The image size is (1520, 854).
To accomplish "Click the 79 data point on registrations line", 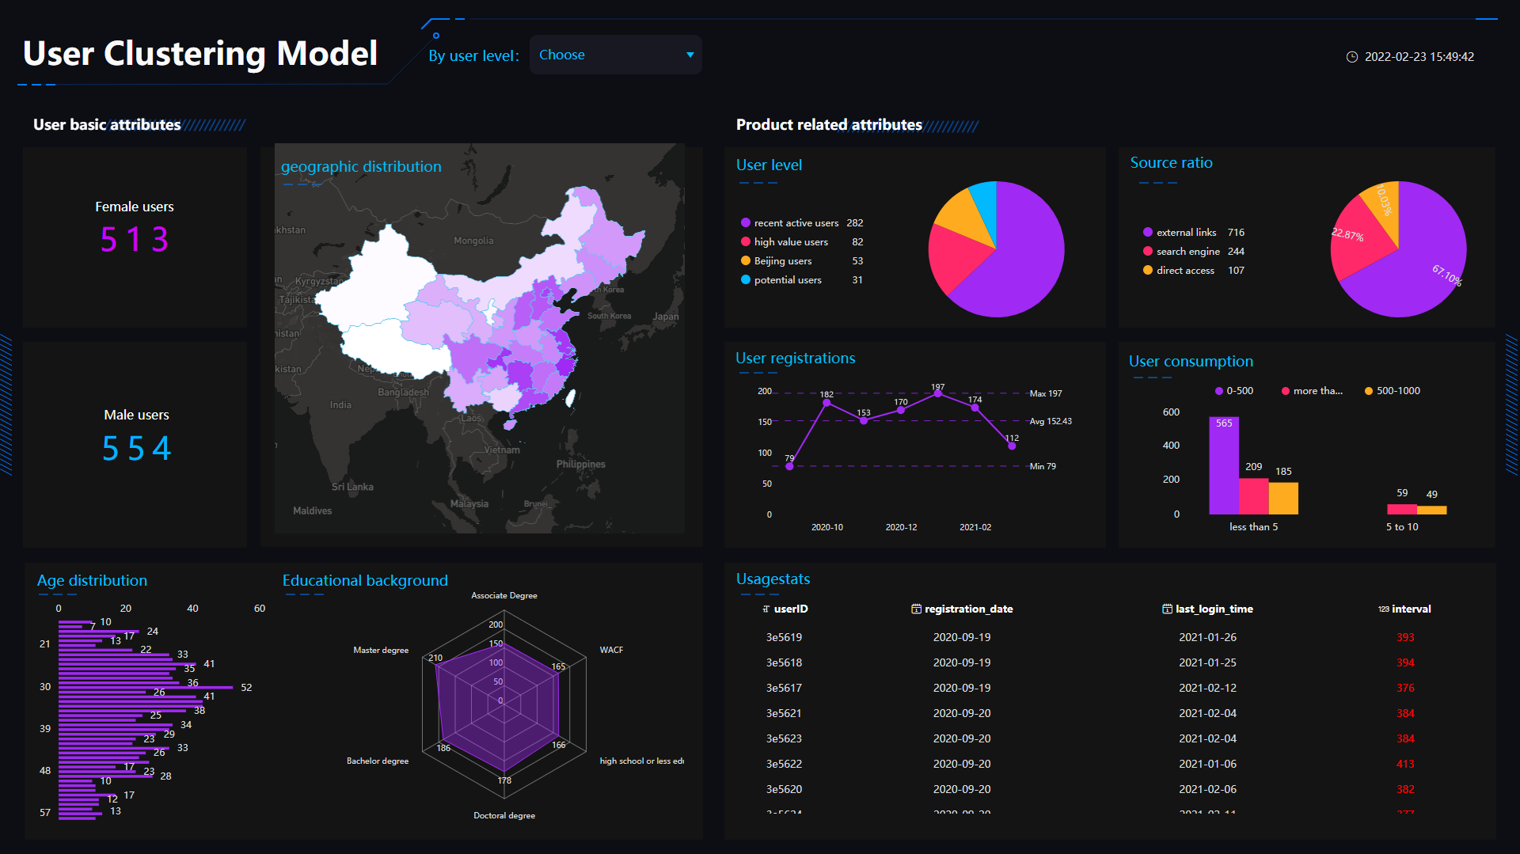I will click(x=789, y=466).
